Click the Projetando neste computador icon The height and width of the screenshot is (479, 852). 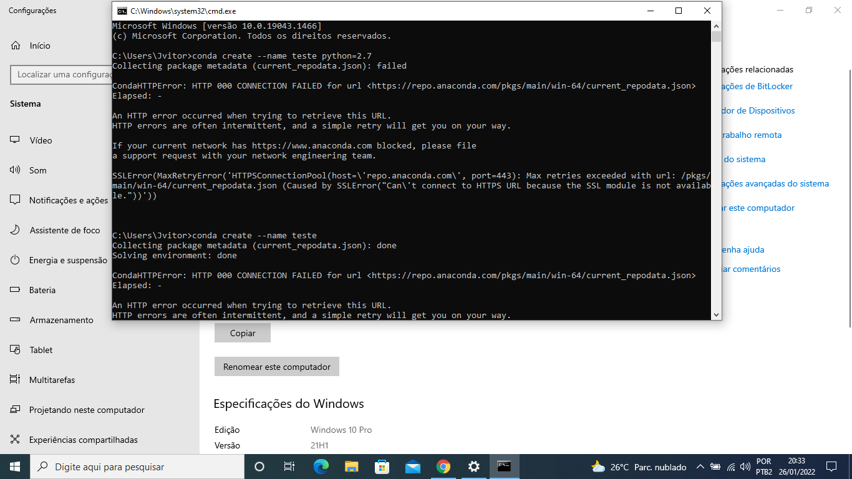pyautogui.click(x=15, y=410)
